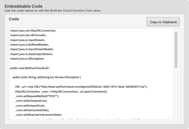189x129 pixels.
Task: Click the 'import java.io.InputStreamReader;' line
Action: [x=32, y=49]
